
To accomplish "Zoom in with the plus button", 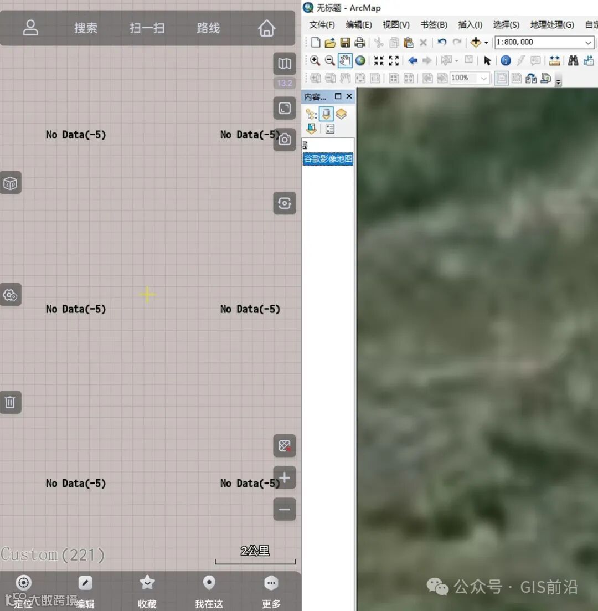I will tap(285, 477).
